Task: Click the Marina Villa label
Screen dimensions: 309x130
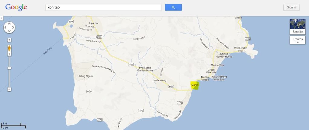Action: [217, 65]
